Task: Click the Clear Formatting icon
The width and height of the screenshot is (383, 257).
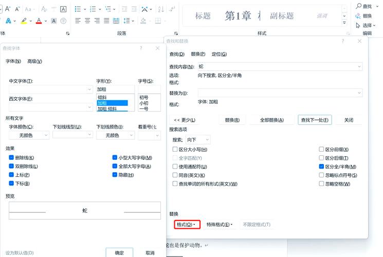Action: coord(44,9)
